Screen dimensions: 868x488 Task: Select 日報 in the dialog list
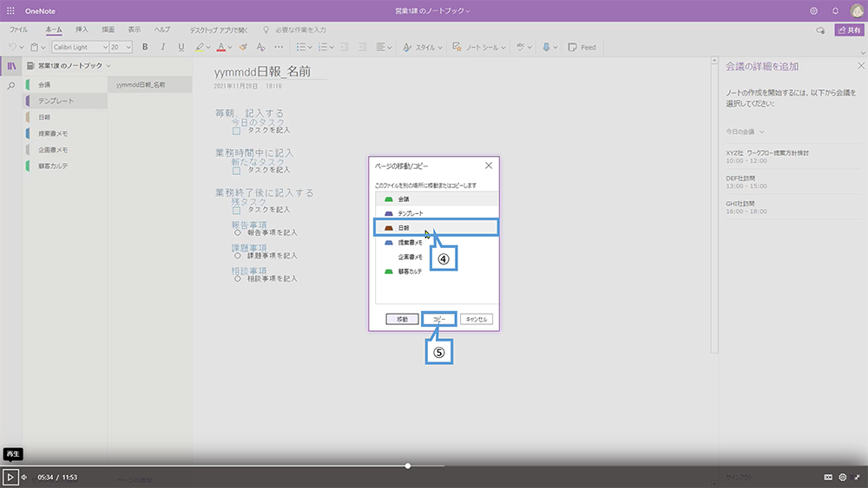pos(437,228)
